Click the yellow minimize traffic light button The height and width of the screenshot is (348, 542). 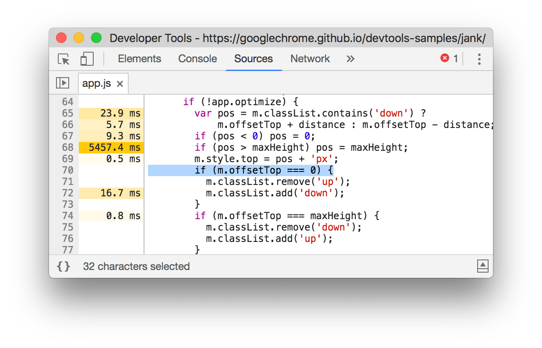tap(78, 38)
